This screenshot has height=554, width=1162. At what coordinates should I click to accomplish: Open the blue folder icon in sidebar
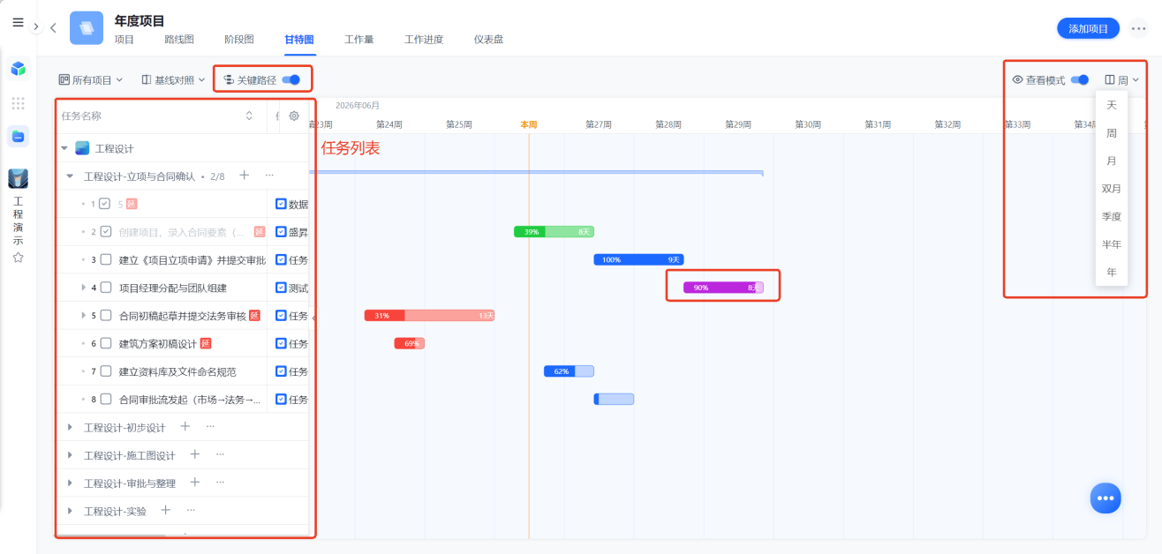[x=18, y=136]
